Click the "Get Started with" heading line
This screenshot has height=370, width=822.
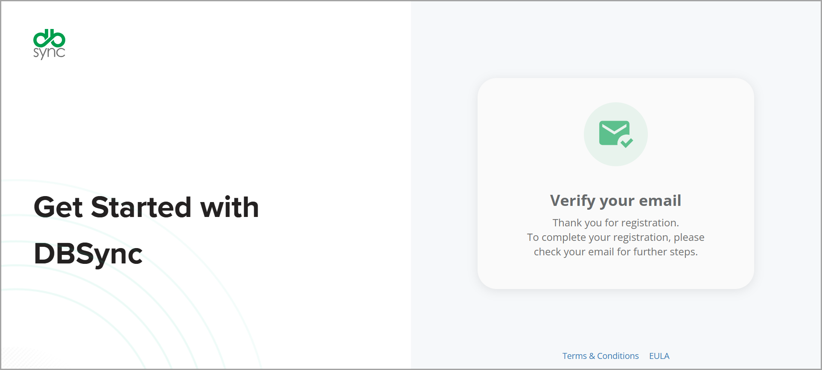click(146, 208)
